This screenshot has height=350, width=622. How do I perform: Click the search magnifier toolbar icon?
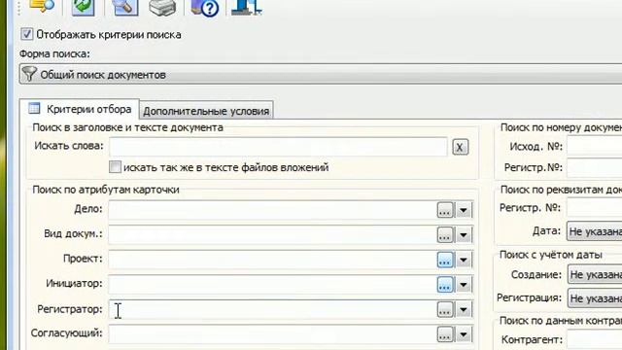pyautogui.click(x=42, y=6)
